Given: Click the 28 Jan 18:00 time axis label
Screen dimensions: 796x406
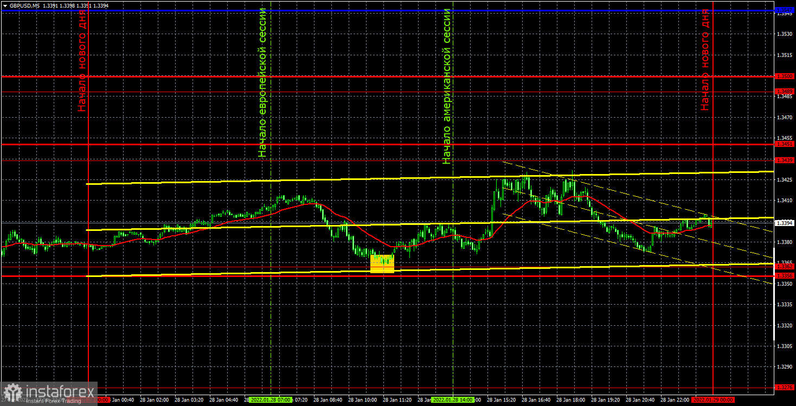Looking at the screenshot, I should [572, 400].
